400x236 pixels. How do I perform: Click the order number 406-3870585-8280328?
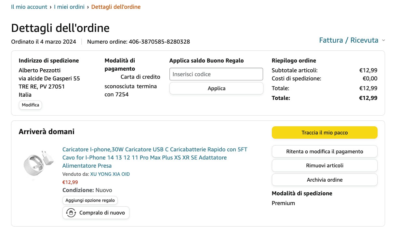[x=159, y=42]
